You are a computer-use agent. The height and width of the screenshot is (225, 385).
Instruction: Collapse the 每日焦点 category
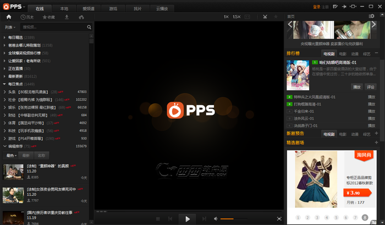[4, 84]
